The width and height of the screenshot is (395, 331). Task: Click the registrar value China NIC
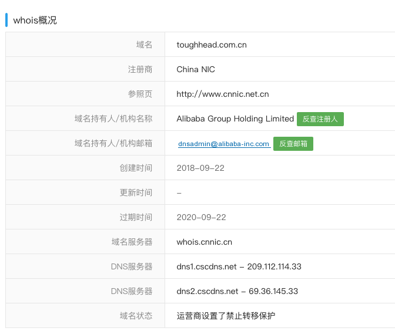pos(196,69)
